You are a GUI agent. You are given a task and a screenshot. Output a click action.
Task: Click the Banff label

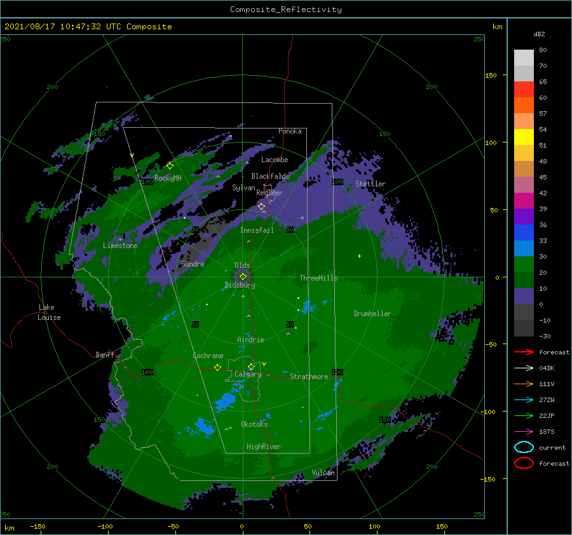[105, 355]
